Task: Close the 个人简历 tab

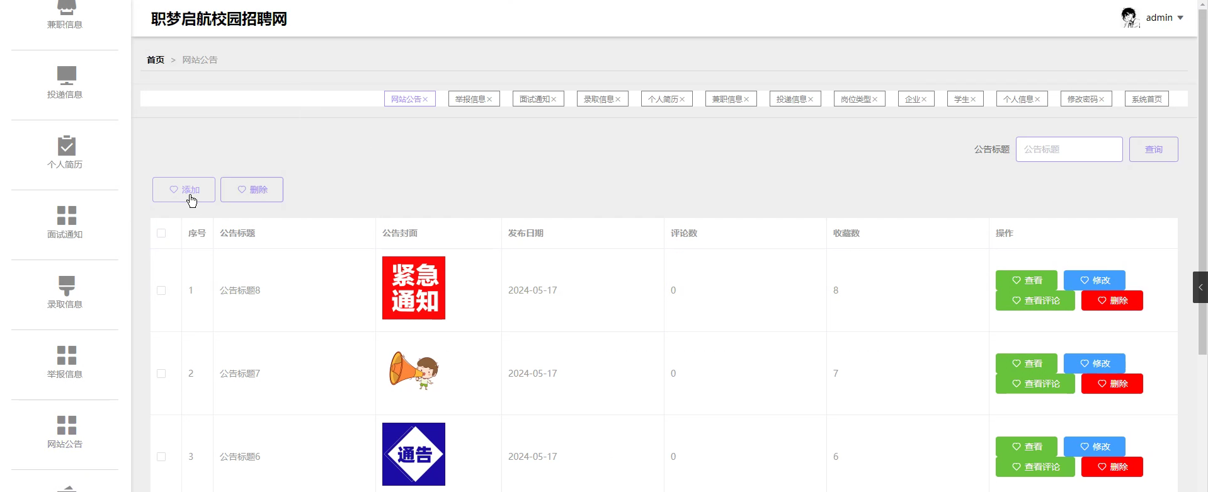Action: click(682, 100)
